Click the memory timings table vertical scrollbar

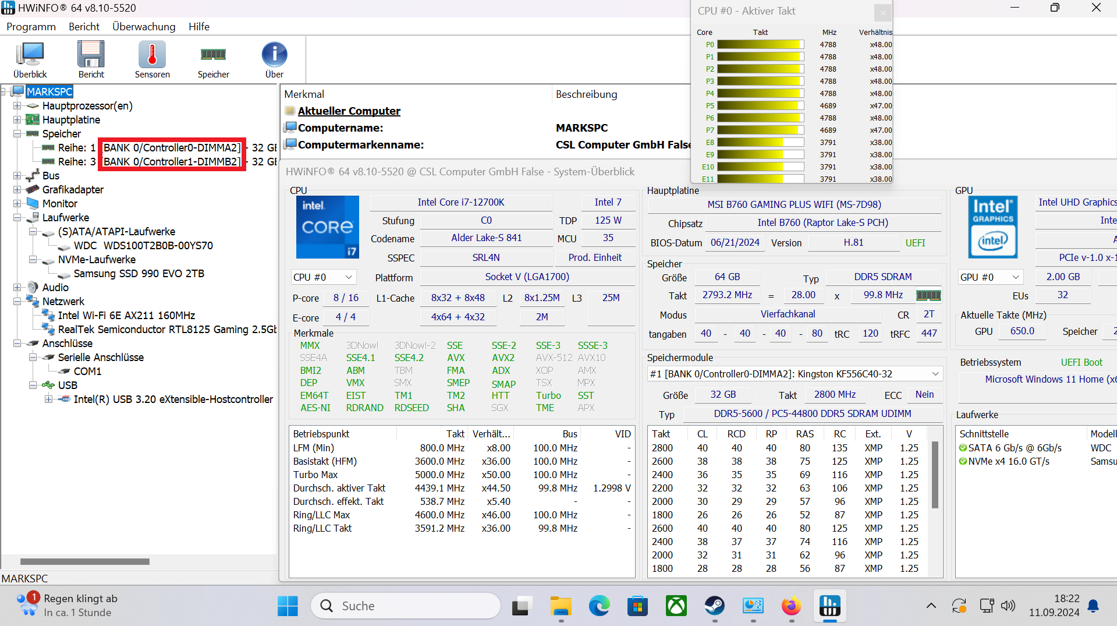pos(935,475)
